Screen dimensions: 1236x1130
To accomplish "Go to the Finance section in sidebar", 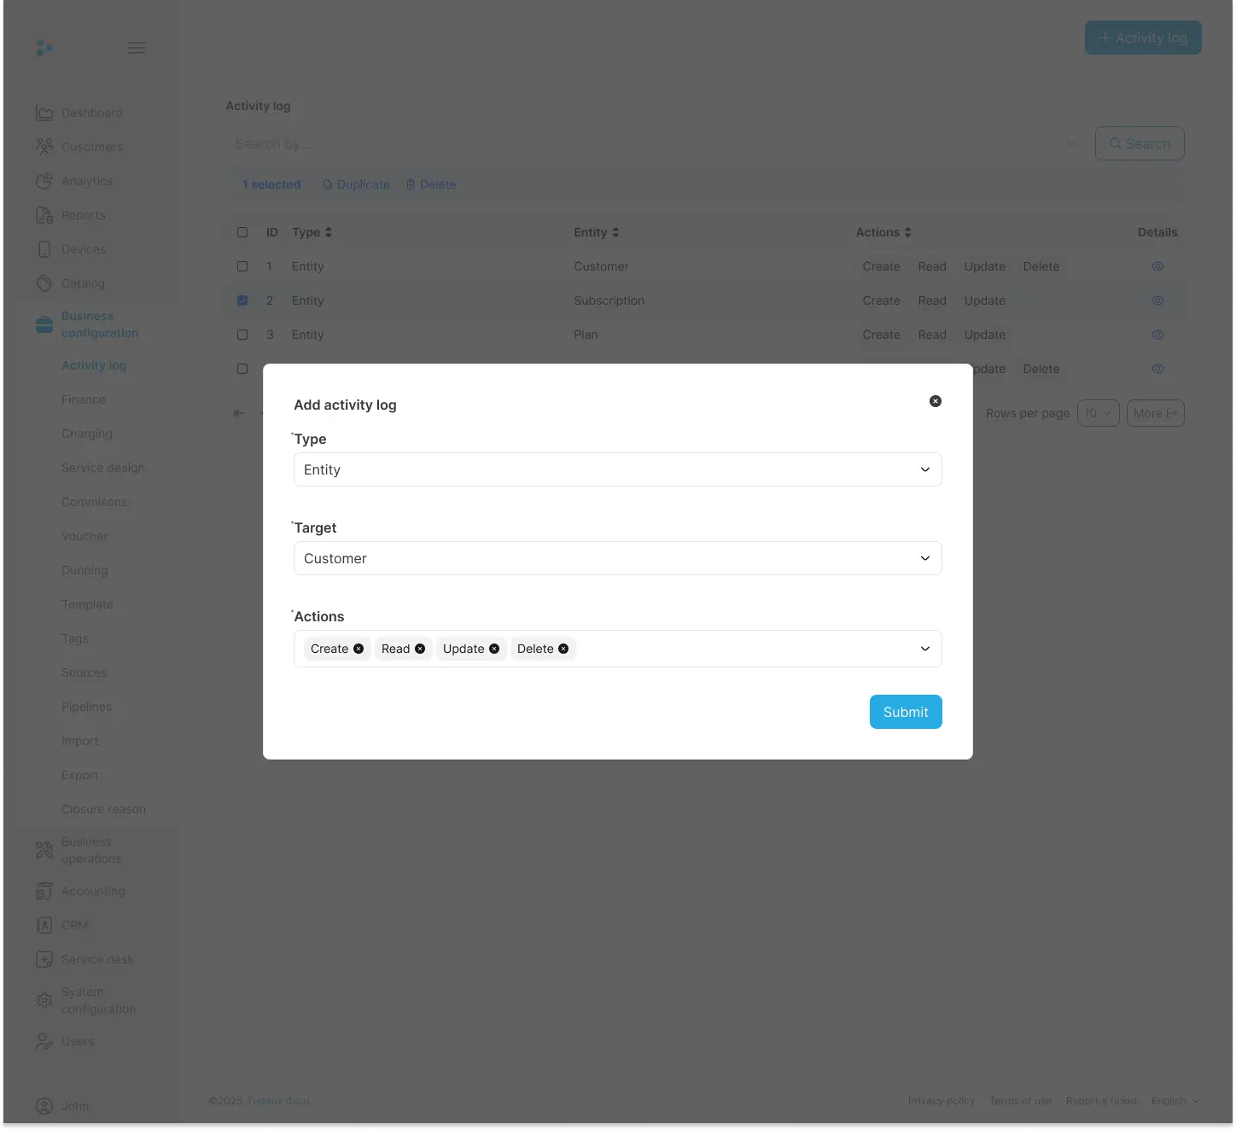I will point(83,399).
